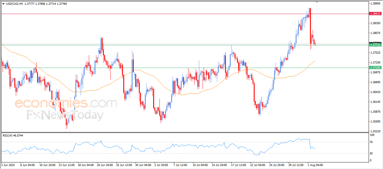Viewport: 383px width, 169px height.
Task: Click the 1.38075 price axis label
Action: (x=376, y=33)
